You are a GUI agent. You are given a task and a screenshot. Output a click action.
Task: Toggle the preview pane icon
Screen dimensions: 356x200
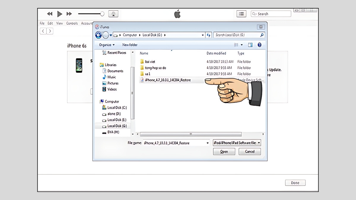click(x=250, y=45)
